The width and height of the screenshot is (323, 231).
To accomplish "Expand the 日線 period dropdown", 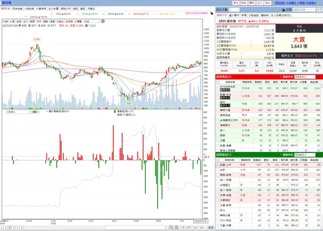I will point(92,21).
